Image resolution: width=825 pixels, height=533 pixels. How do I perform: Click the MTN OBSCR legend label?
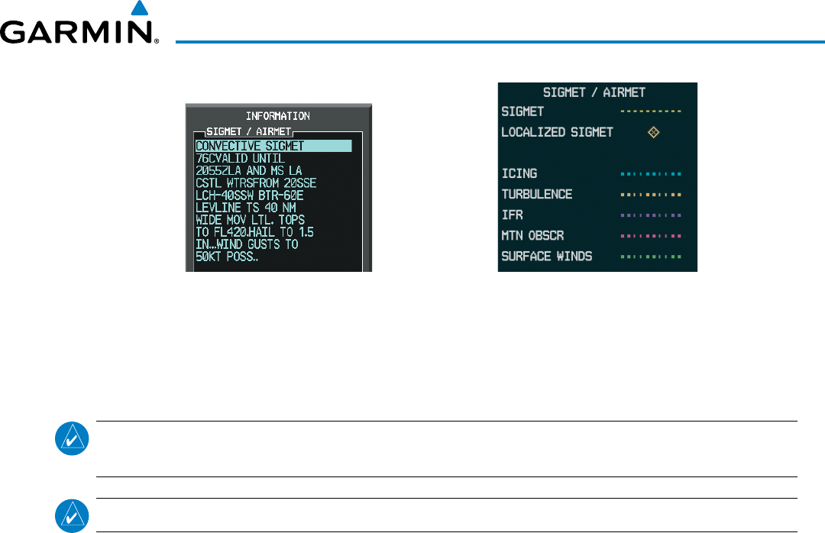pos(532,236)
